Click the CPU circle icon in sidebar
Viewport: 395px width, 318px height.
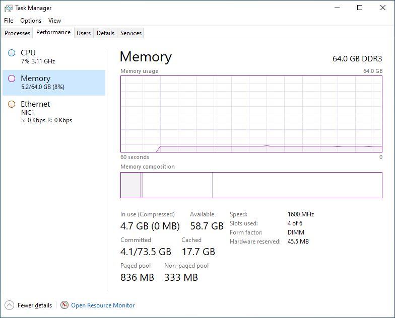point(12,53)
